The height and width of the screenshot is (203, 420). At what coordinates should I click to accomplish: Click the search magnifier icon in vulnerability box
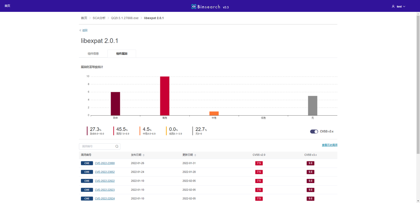[x=117, y=146]
